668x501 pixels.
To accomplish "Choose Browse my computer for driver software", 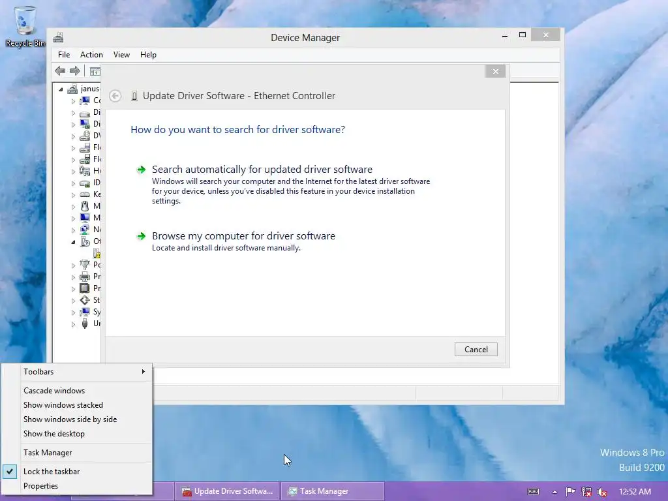I will (244, 236).
